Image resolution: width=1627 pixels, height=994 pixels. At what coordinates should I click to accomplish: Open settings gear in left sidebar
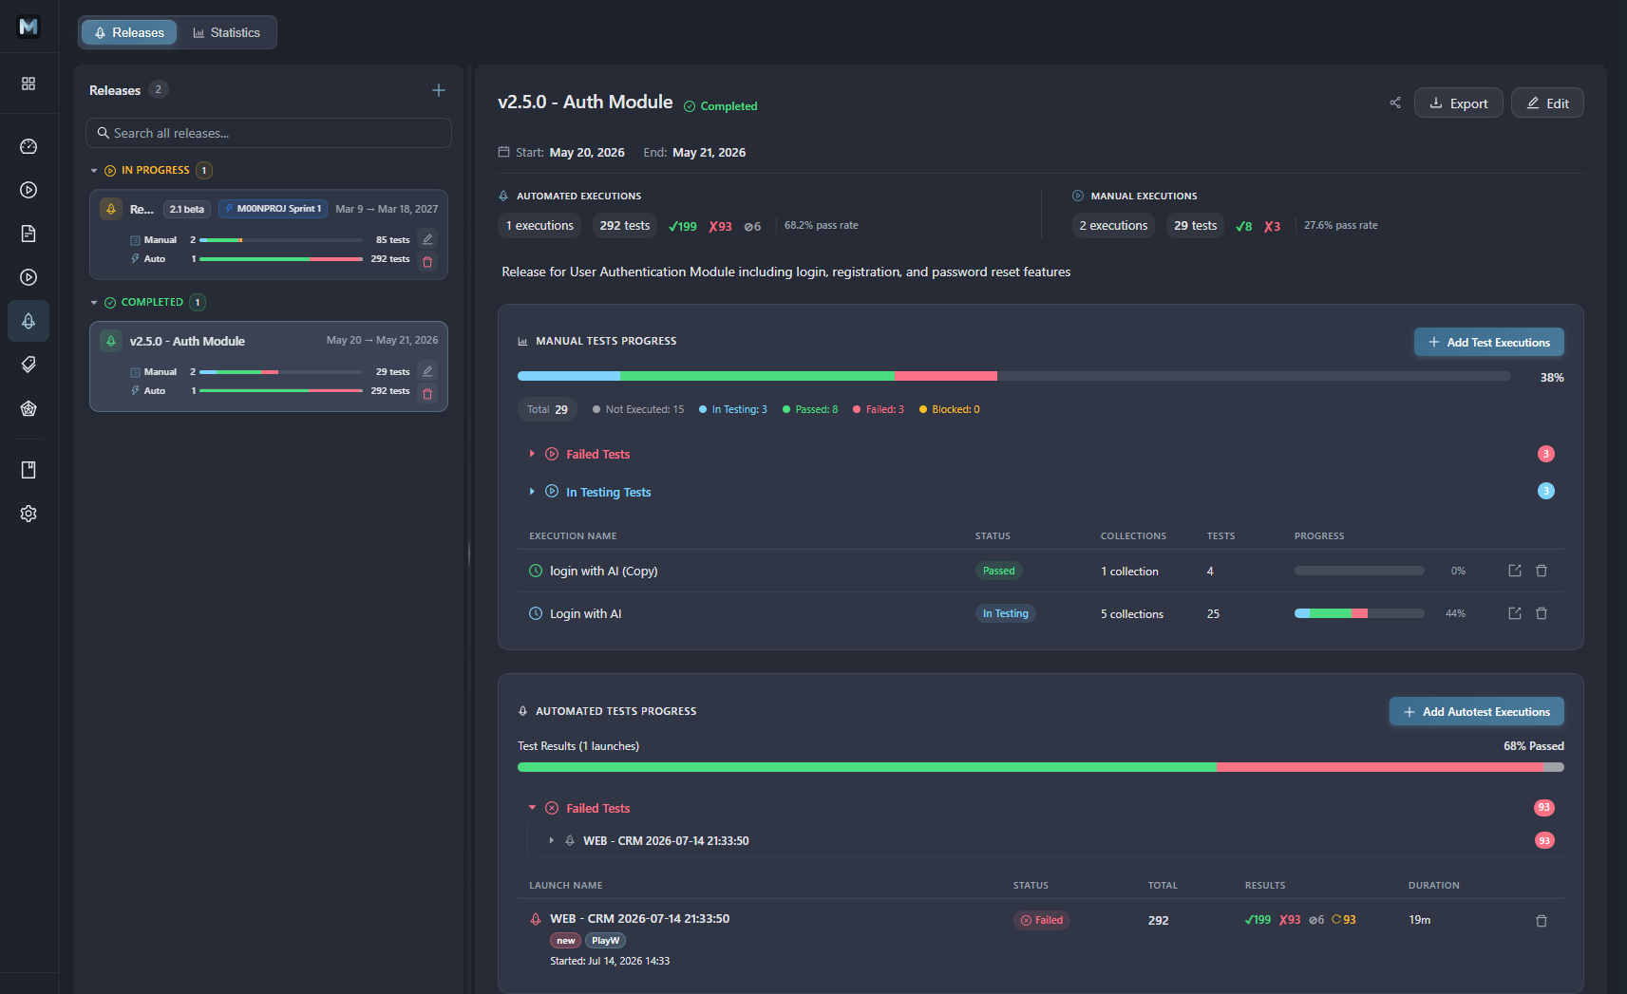(x=28, y=514)
